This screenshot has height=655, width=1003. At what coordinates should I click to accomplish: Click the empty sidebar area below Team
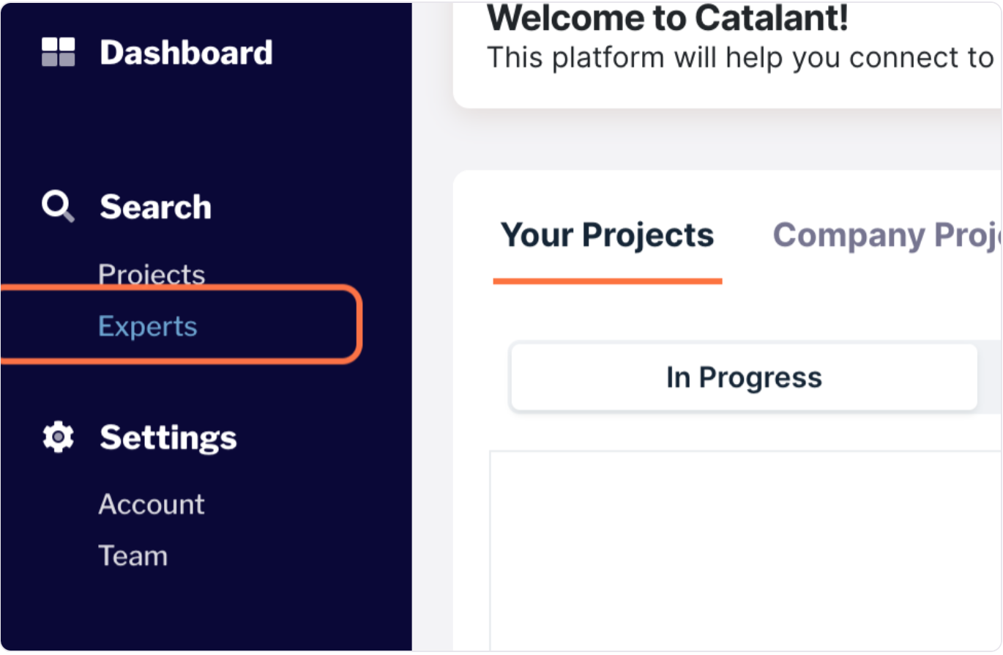205,608
